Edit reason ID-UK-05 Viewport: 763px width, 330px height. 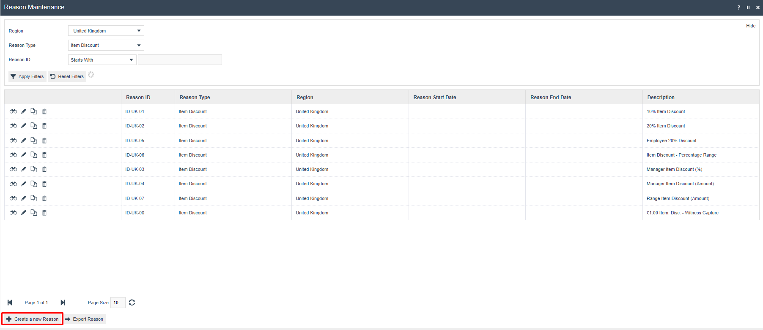tap(24, 141)
